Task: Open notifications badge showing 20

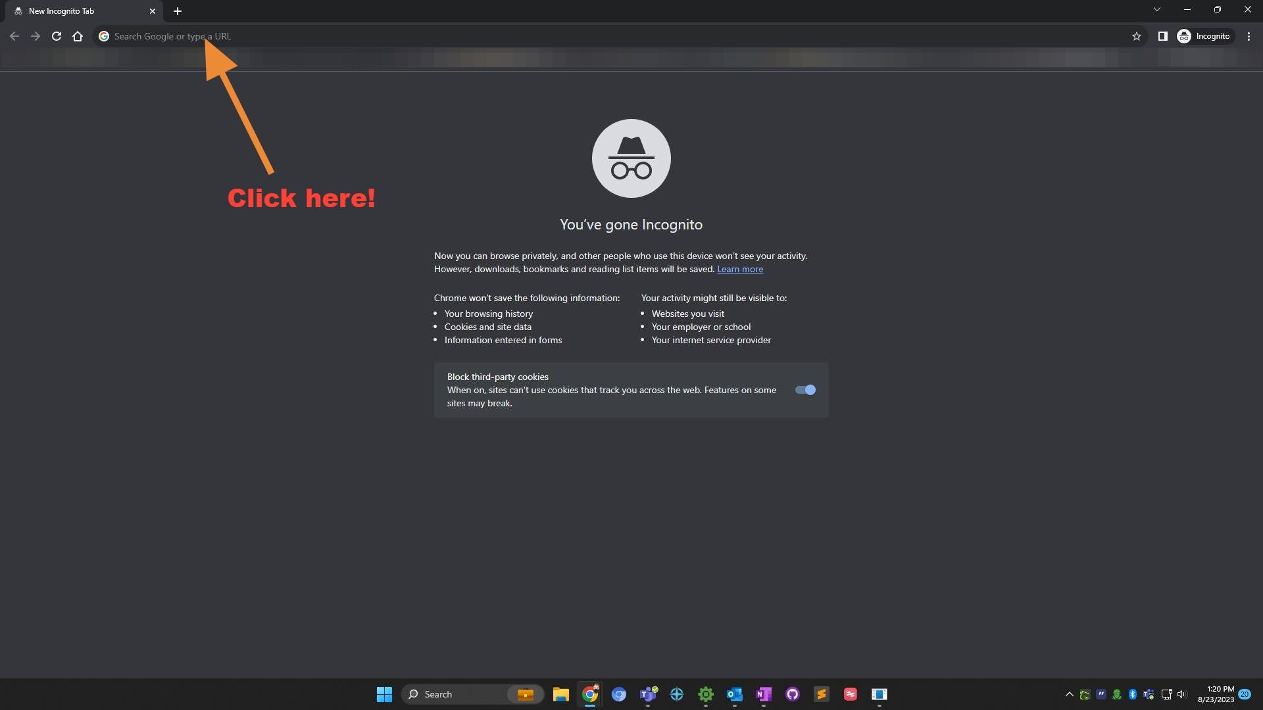Action: click(x=1245, y=694)
